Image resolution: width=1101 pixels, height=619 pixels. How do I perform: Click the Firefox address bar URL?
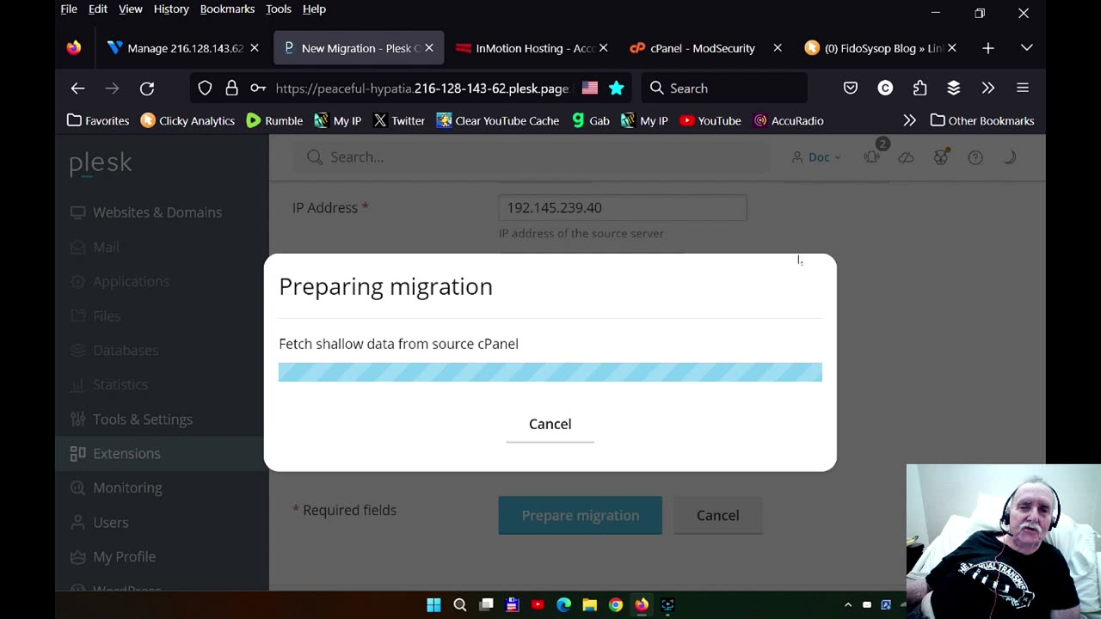tap(421, 88)
